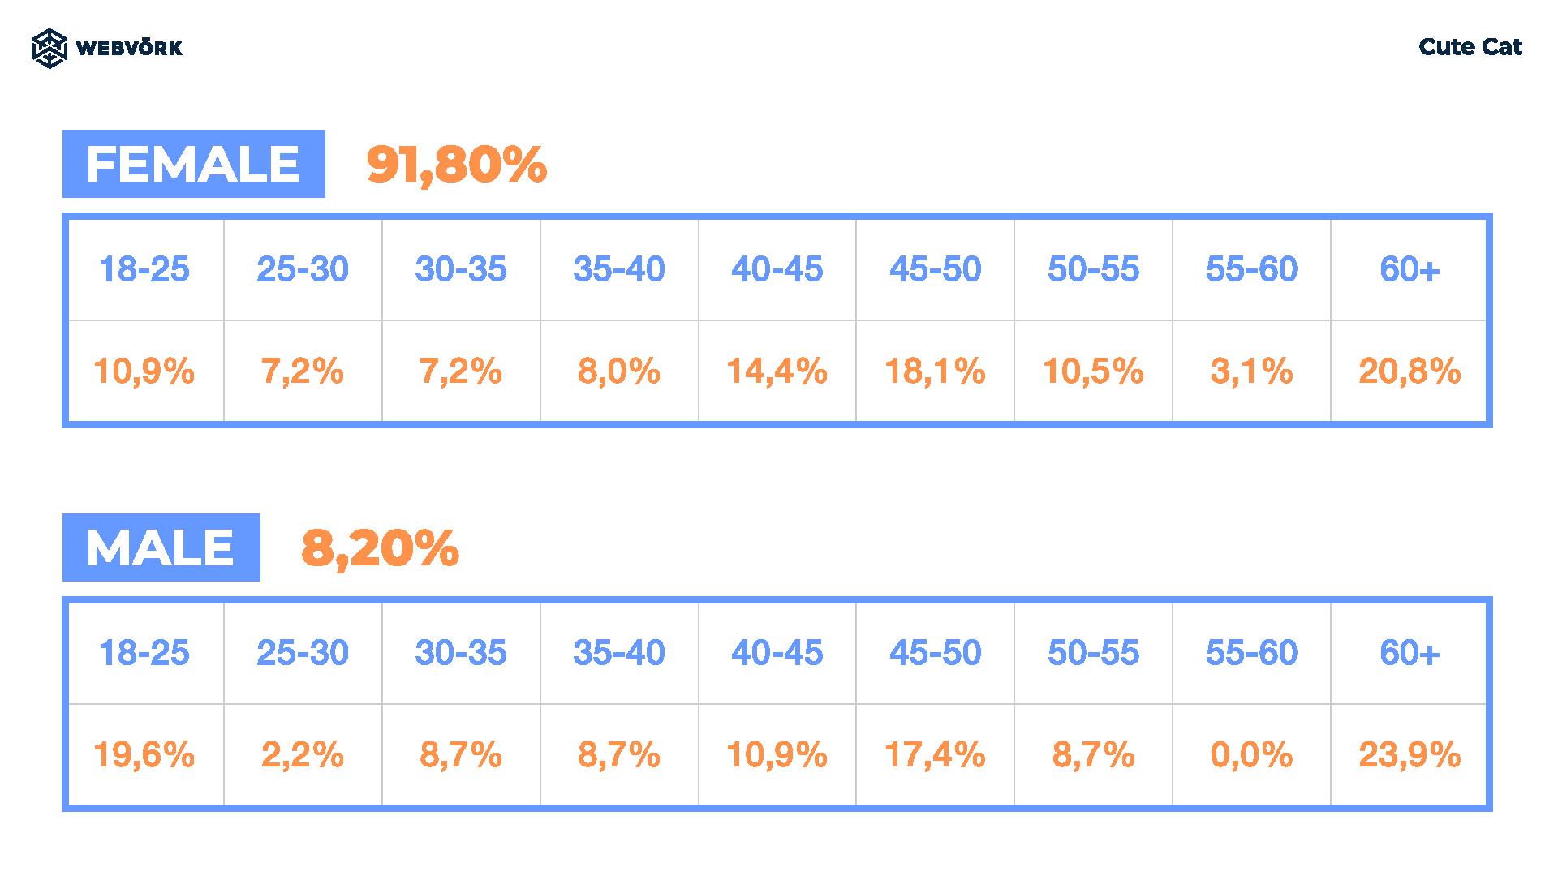Select the female total 91,80% figure
Screen dimensions: 1558x876
click(x=457, y=165)
